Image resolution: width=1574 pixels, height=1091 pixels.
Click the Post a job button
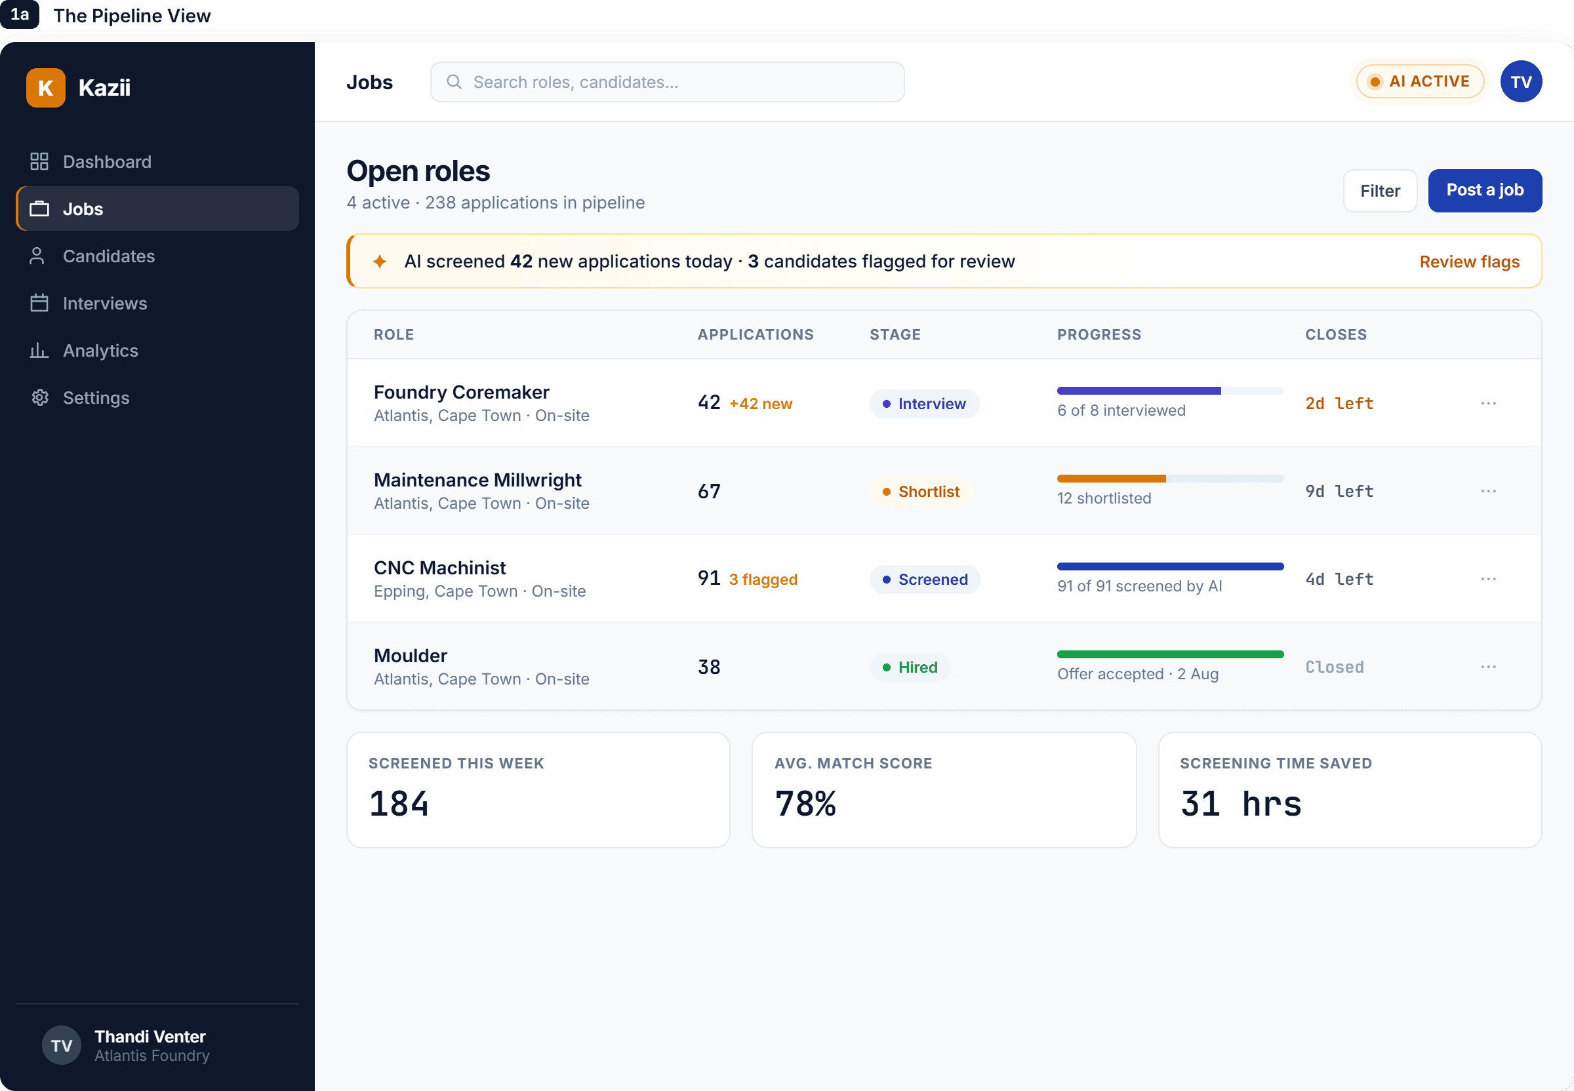click(x=1484, y=191)
